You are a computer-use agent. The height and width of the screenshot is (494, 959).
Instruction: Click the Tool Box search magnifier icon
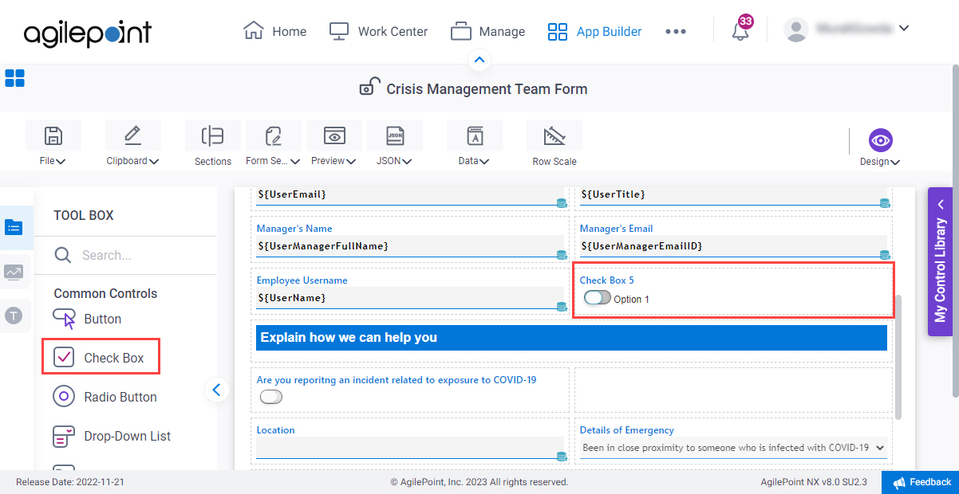(63, 255)
